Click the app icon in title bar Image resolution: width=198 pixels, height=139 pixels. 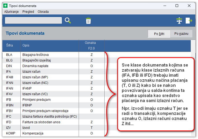pos(5,6)
